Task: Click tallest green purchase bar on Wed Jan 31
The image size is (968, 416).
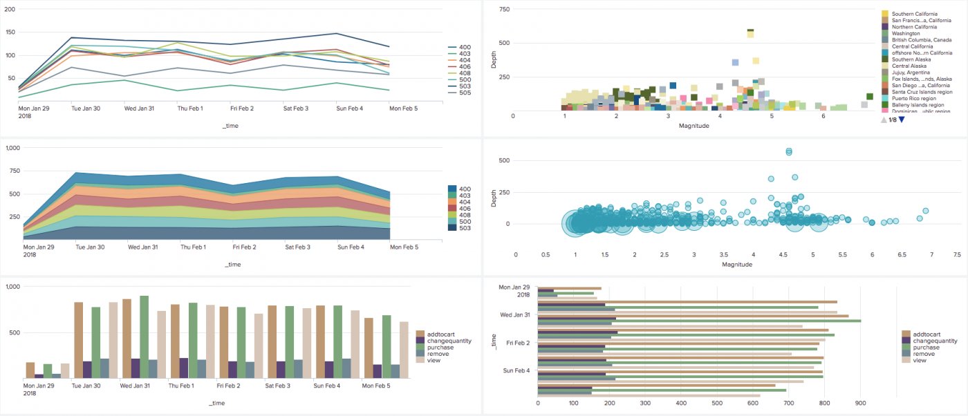Action: pos(145,337)
